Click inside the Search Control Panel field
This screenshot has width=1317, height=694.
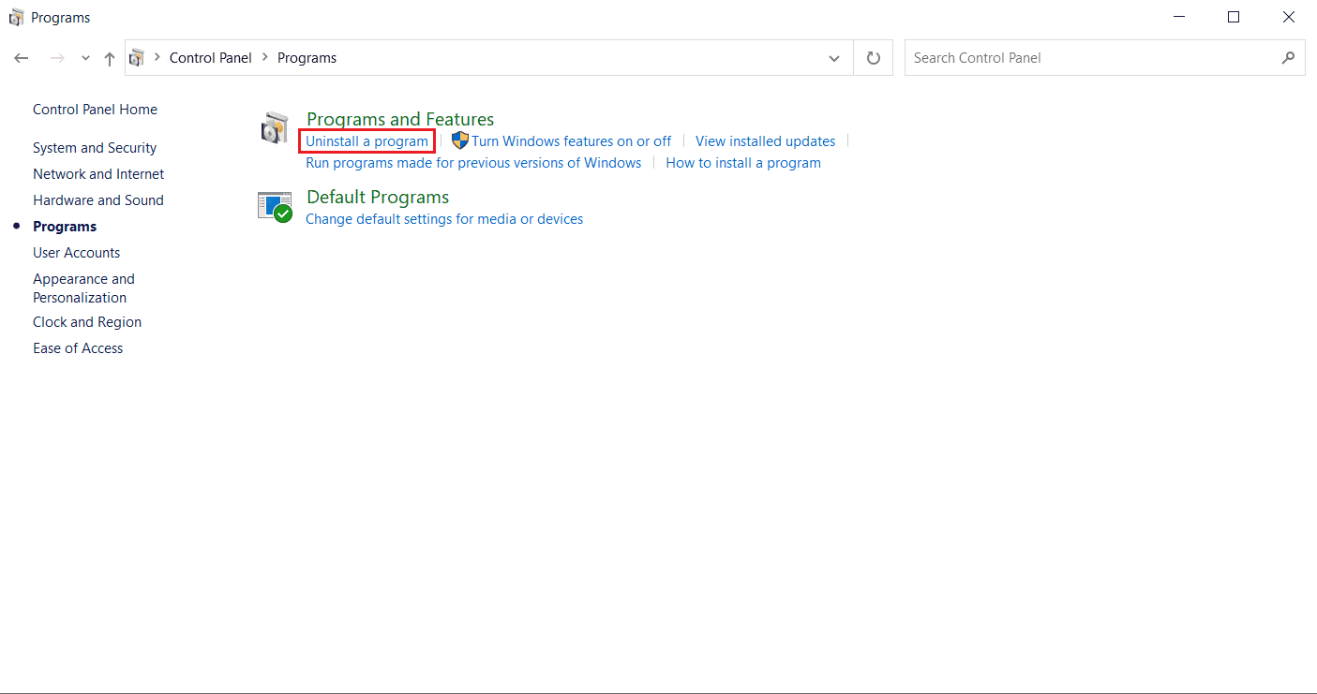point(1087,58)
